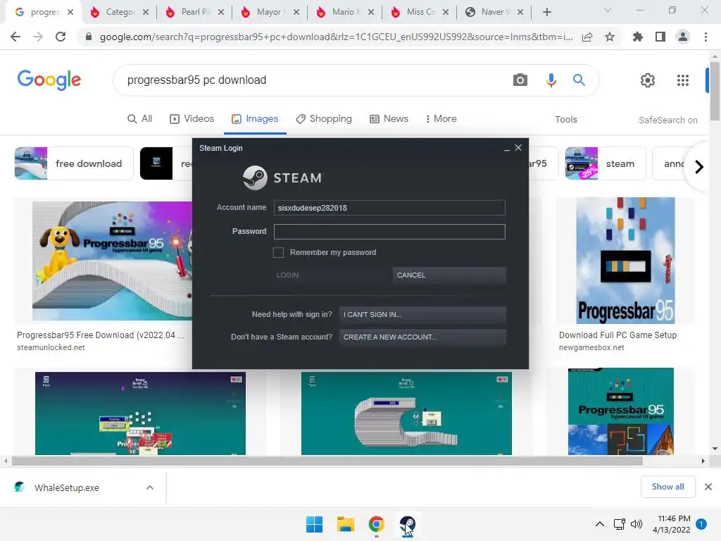Close the Steam Login dialog
721x541 pixels.
(x=518, y=148)
